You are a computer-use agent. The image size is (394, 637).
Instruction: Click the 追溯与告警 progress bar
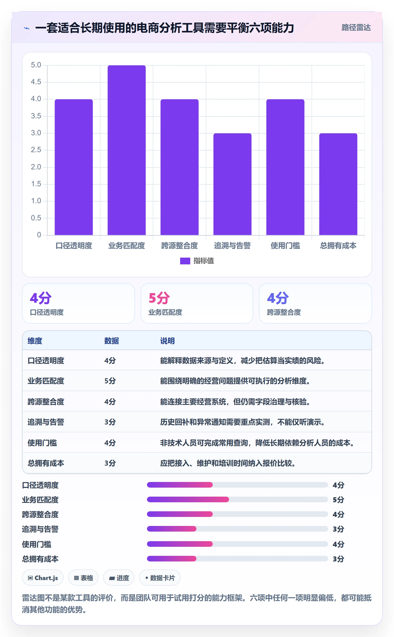point(238,529)
